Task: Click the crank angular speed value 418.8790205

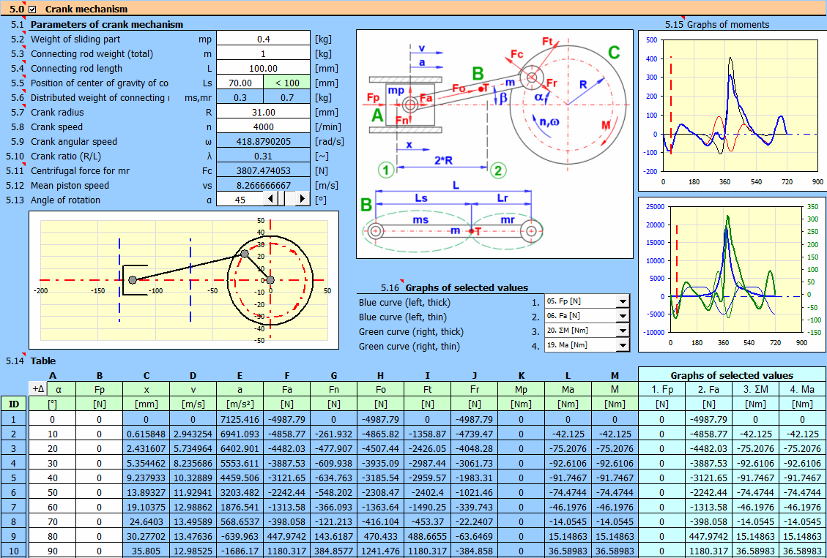Action: coord(263,141)
